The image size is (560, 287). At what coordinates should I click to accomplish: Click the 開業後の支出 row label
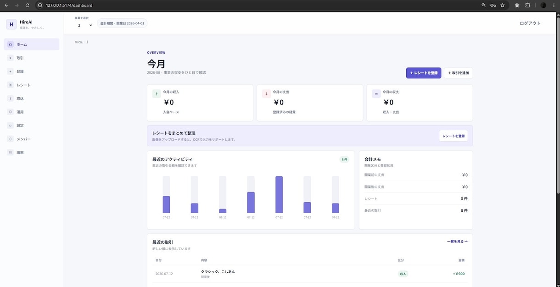[x=374, y=187]
